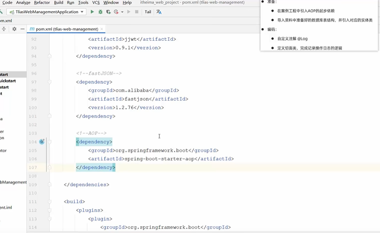Collapse the plugin tag at line 113
380x233 pixels.
[49, 219]
